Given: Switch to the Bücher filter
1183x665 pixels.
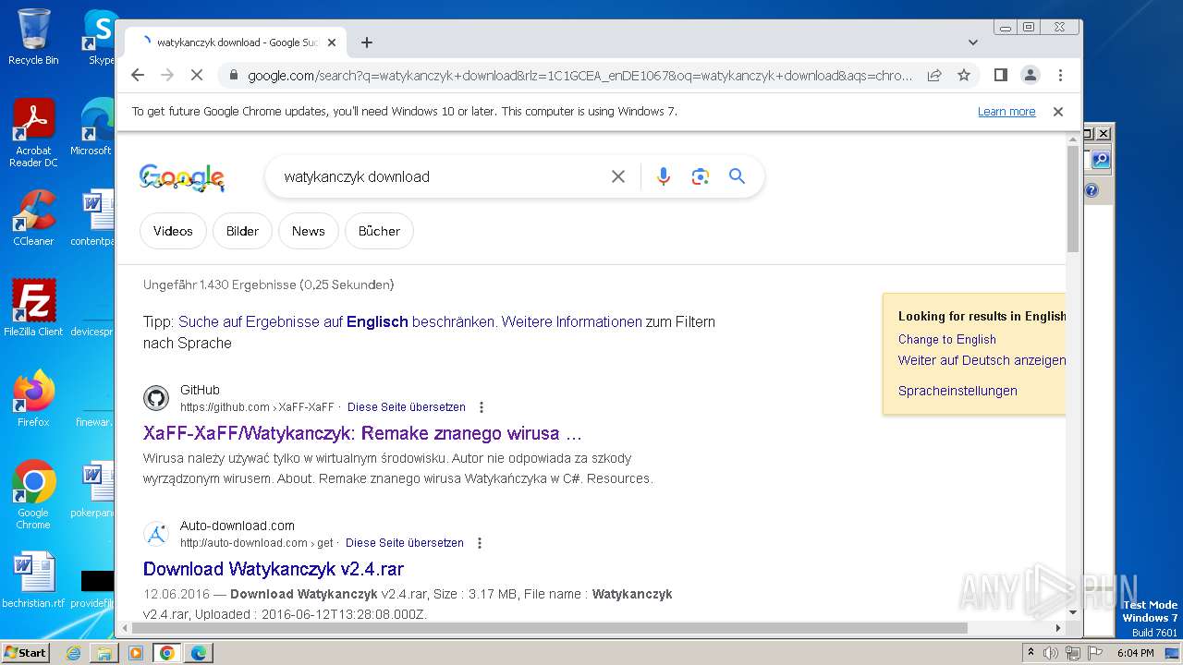Looking at the screenshot, I should pyautogui.click(x=379, y=231).
